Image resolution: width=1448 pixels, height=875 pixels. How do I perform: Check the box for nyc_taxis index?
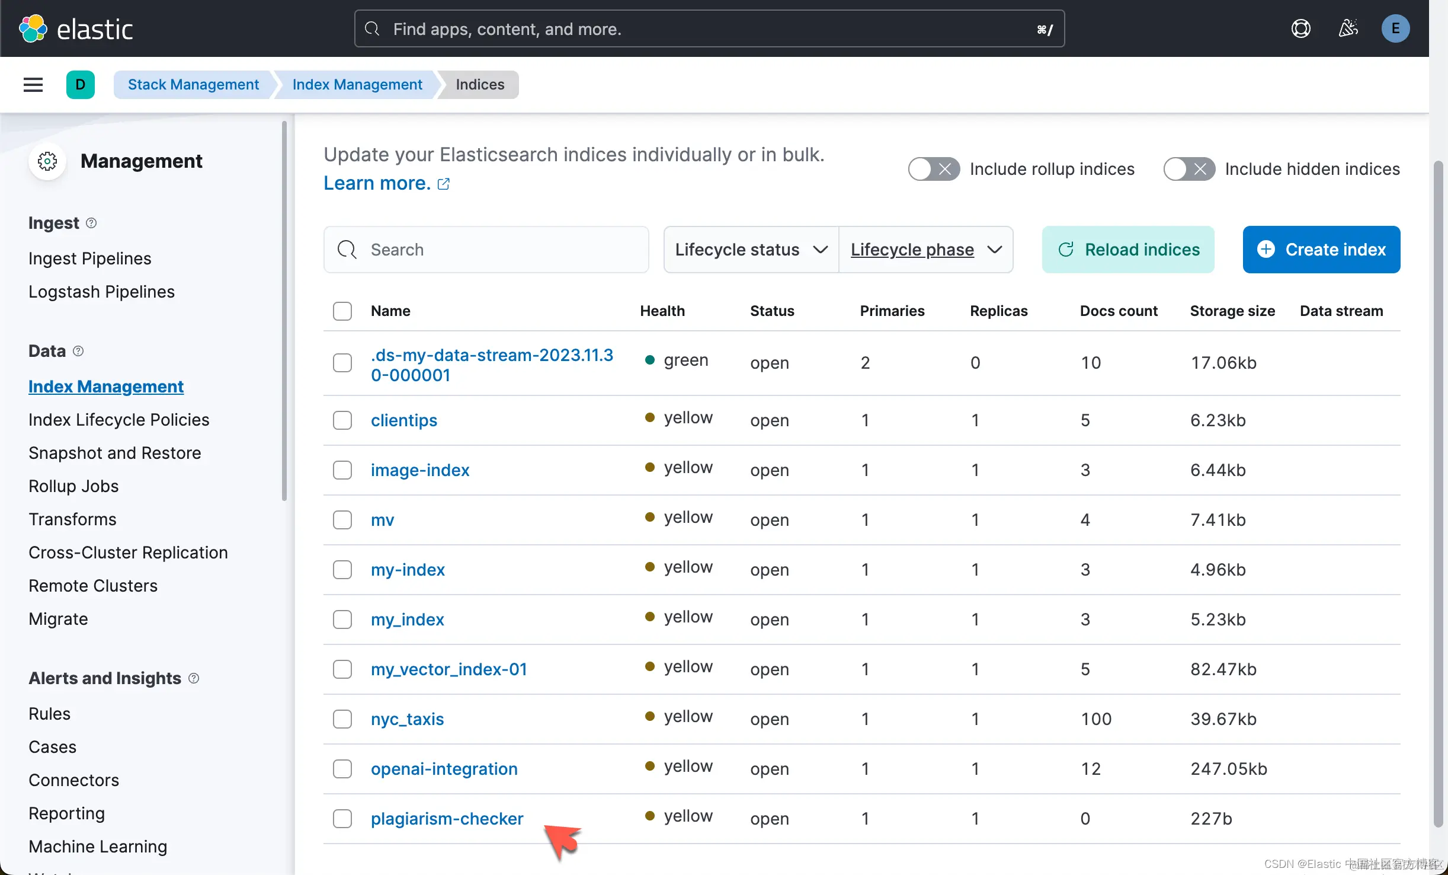342,719
